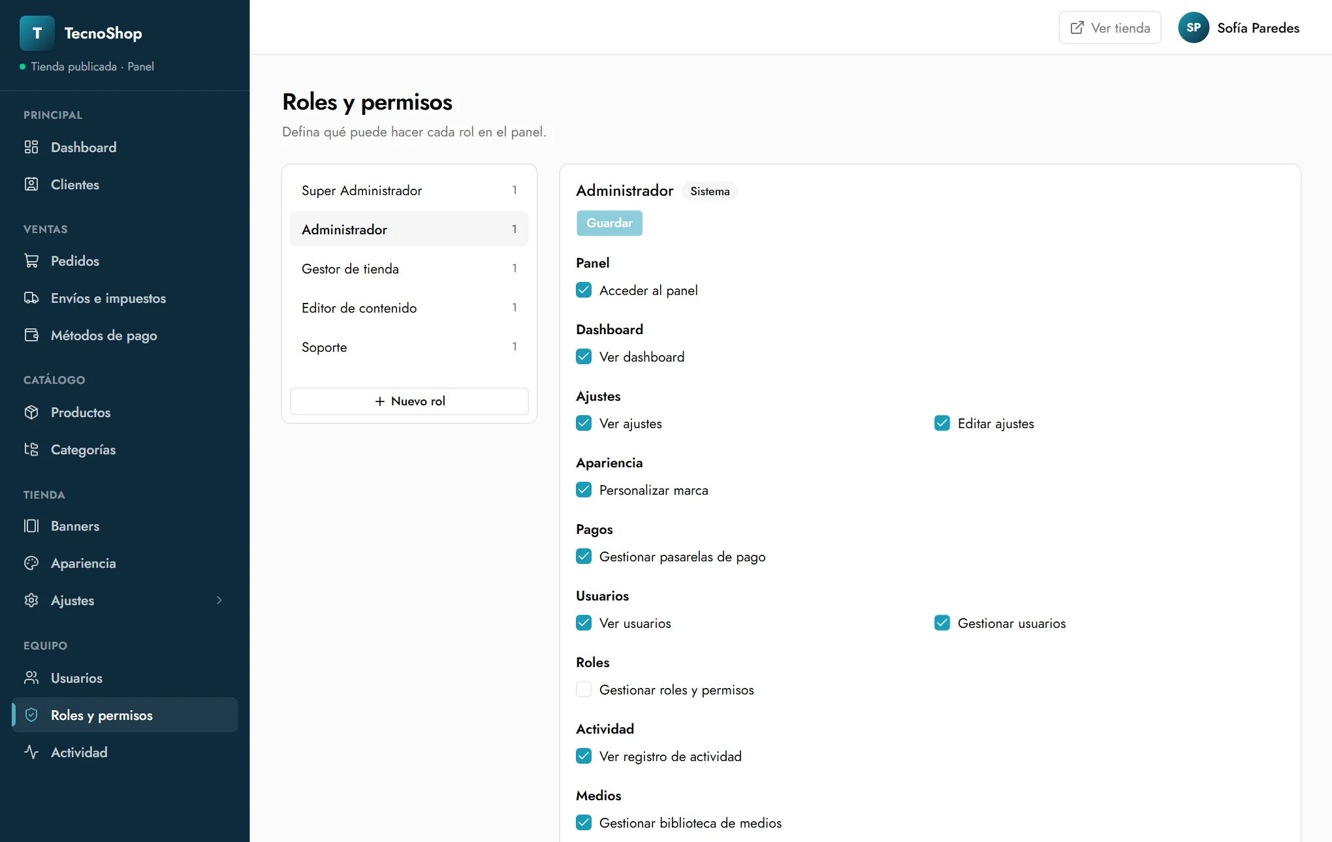This screenshot has width=1332, height=842.
Task: Toggle Ver registro de actividad checkbox
Action: click(584, 756)
